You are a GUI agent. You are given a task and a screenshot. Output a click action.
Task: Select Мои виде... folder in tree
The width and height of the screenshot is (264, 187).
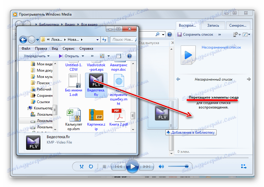coord(42,64)
